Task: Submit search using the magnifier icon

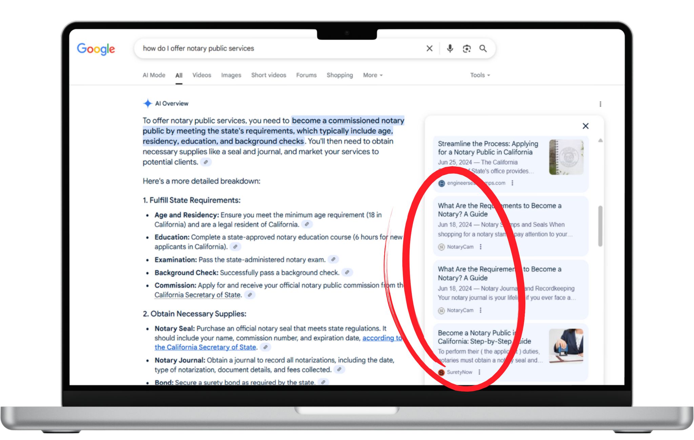Action: [483, 49]
